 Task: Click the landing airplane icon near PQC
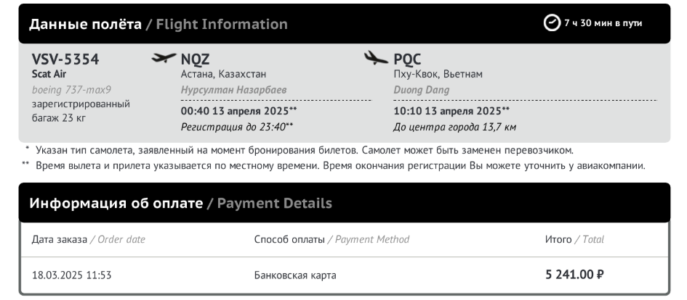pos(376,58)
